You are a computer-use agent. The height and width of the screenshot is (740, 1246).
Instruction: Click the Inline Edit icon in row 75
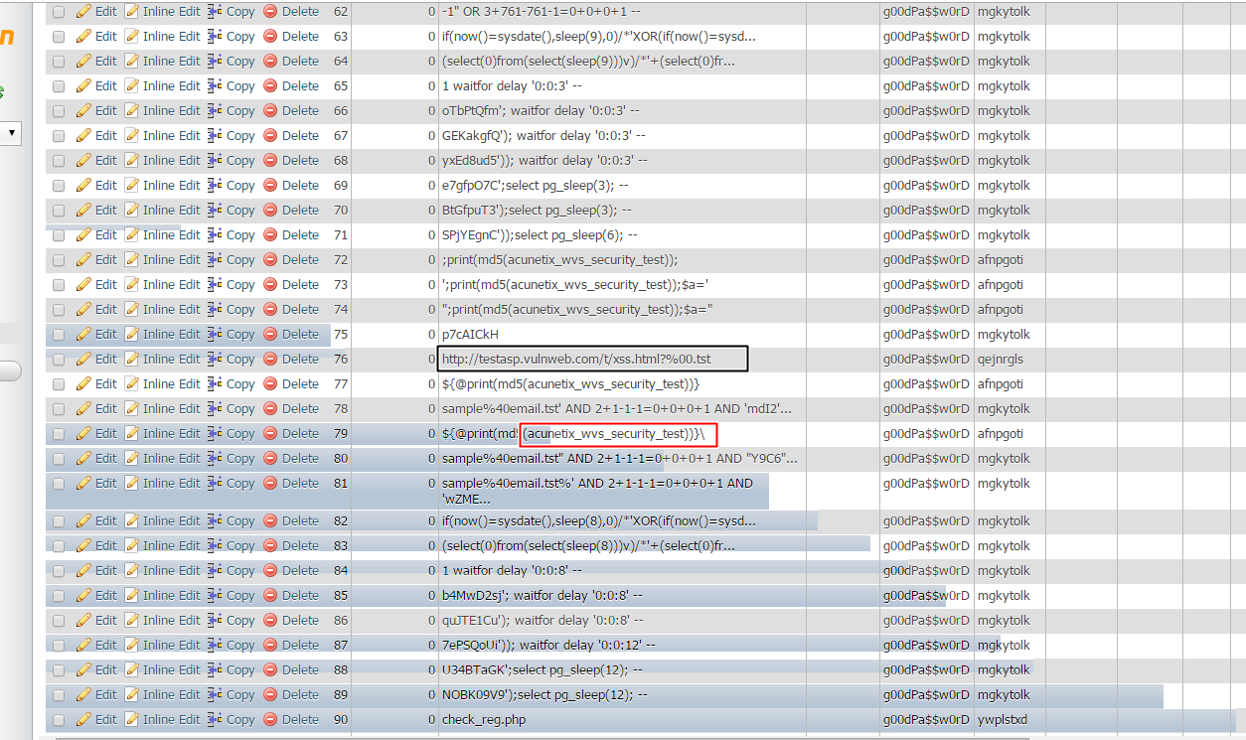(131, 335)
